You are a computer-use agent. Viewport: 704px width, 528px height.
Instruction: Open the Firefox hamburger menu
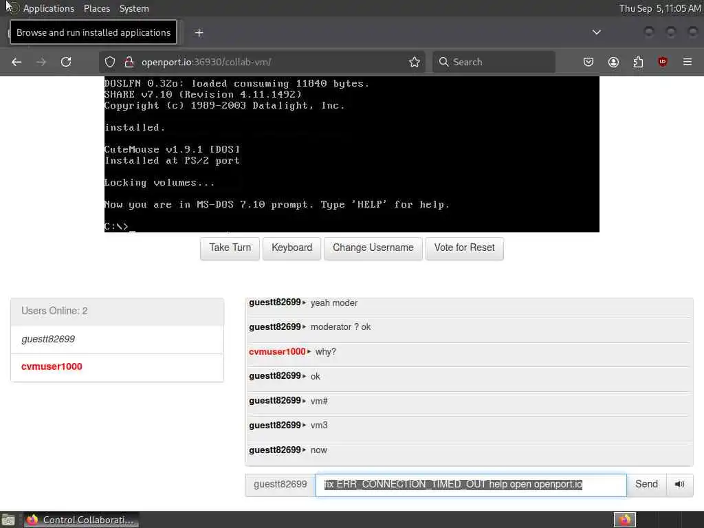pyautogui.click(x=687, y=62)
